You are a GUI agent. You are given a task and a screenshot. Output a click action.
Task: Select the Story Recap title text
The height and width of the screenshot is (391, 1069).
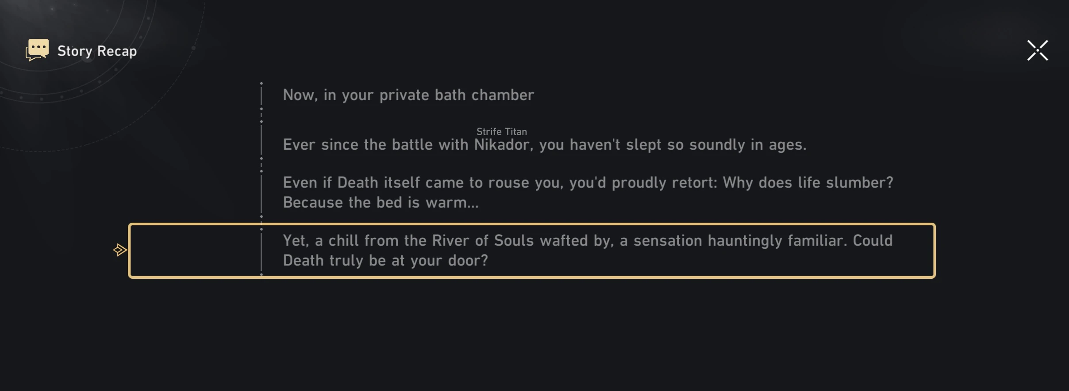(x=97, y=51)
